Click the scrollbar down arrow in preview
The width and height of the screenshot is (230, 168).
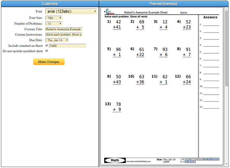coord(227,164)
